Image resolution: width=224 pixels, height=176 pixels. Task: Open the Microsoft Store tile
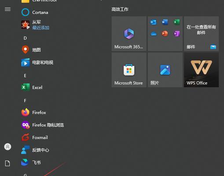129,70
